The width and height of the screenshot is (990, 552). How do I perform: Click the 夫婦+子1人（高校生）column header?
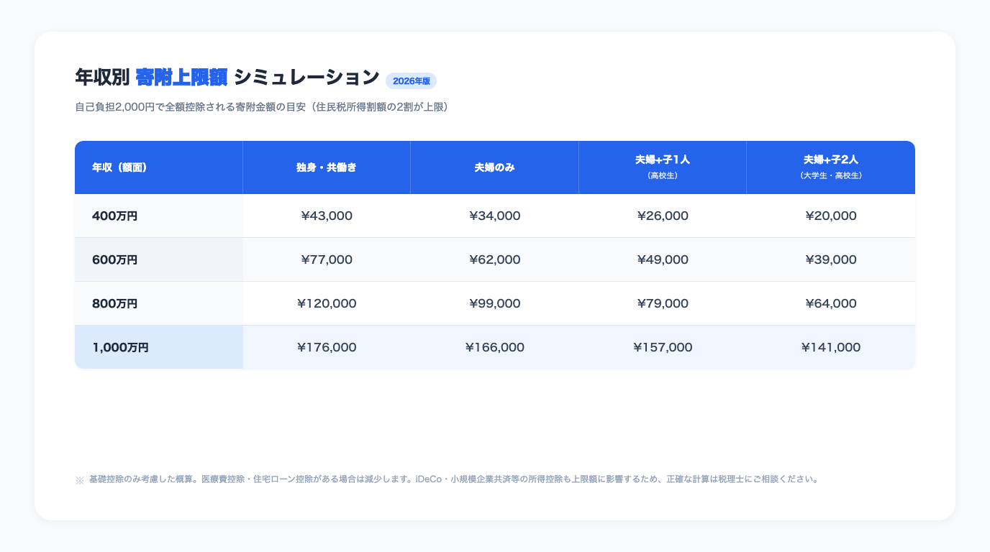[662, 166]
